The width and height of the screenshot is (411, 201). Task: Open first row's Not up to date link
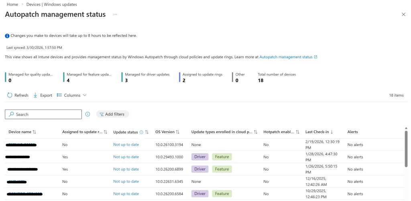[126, 144]
